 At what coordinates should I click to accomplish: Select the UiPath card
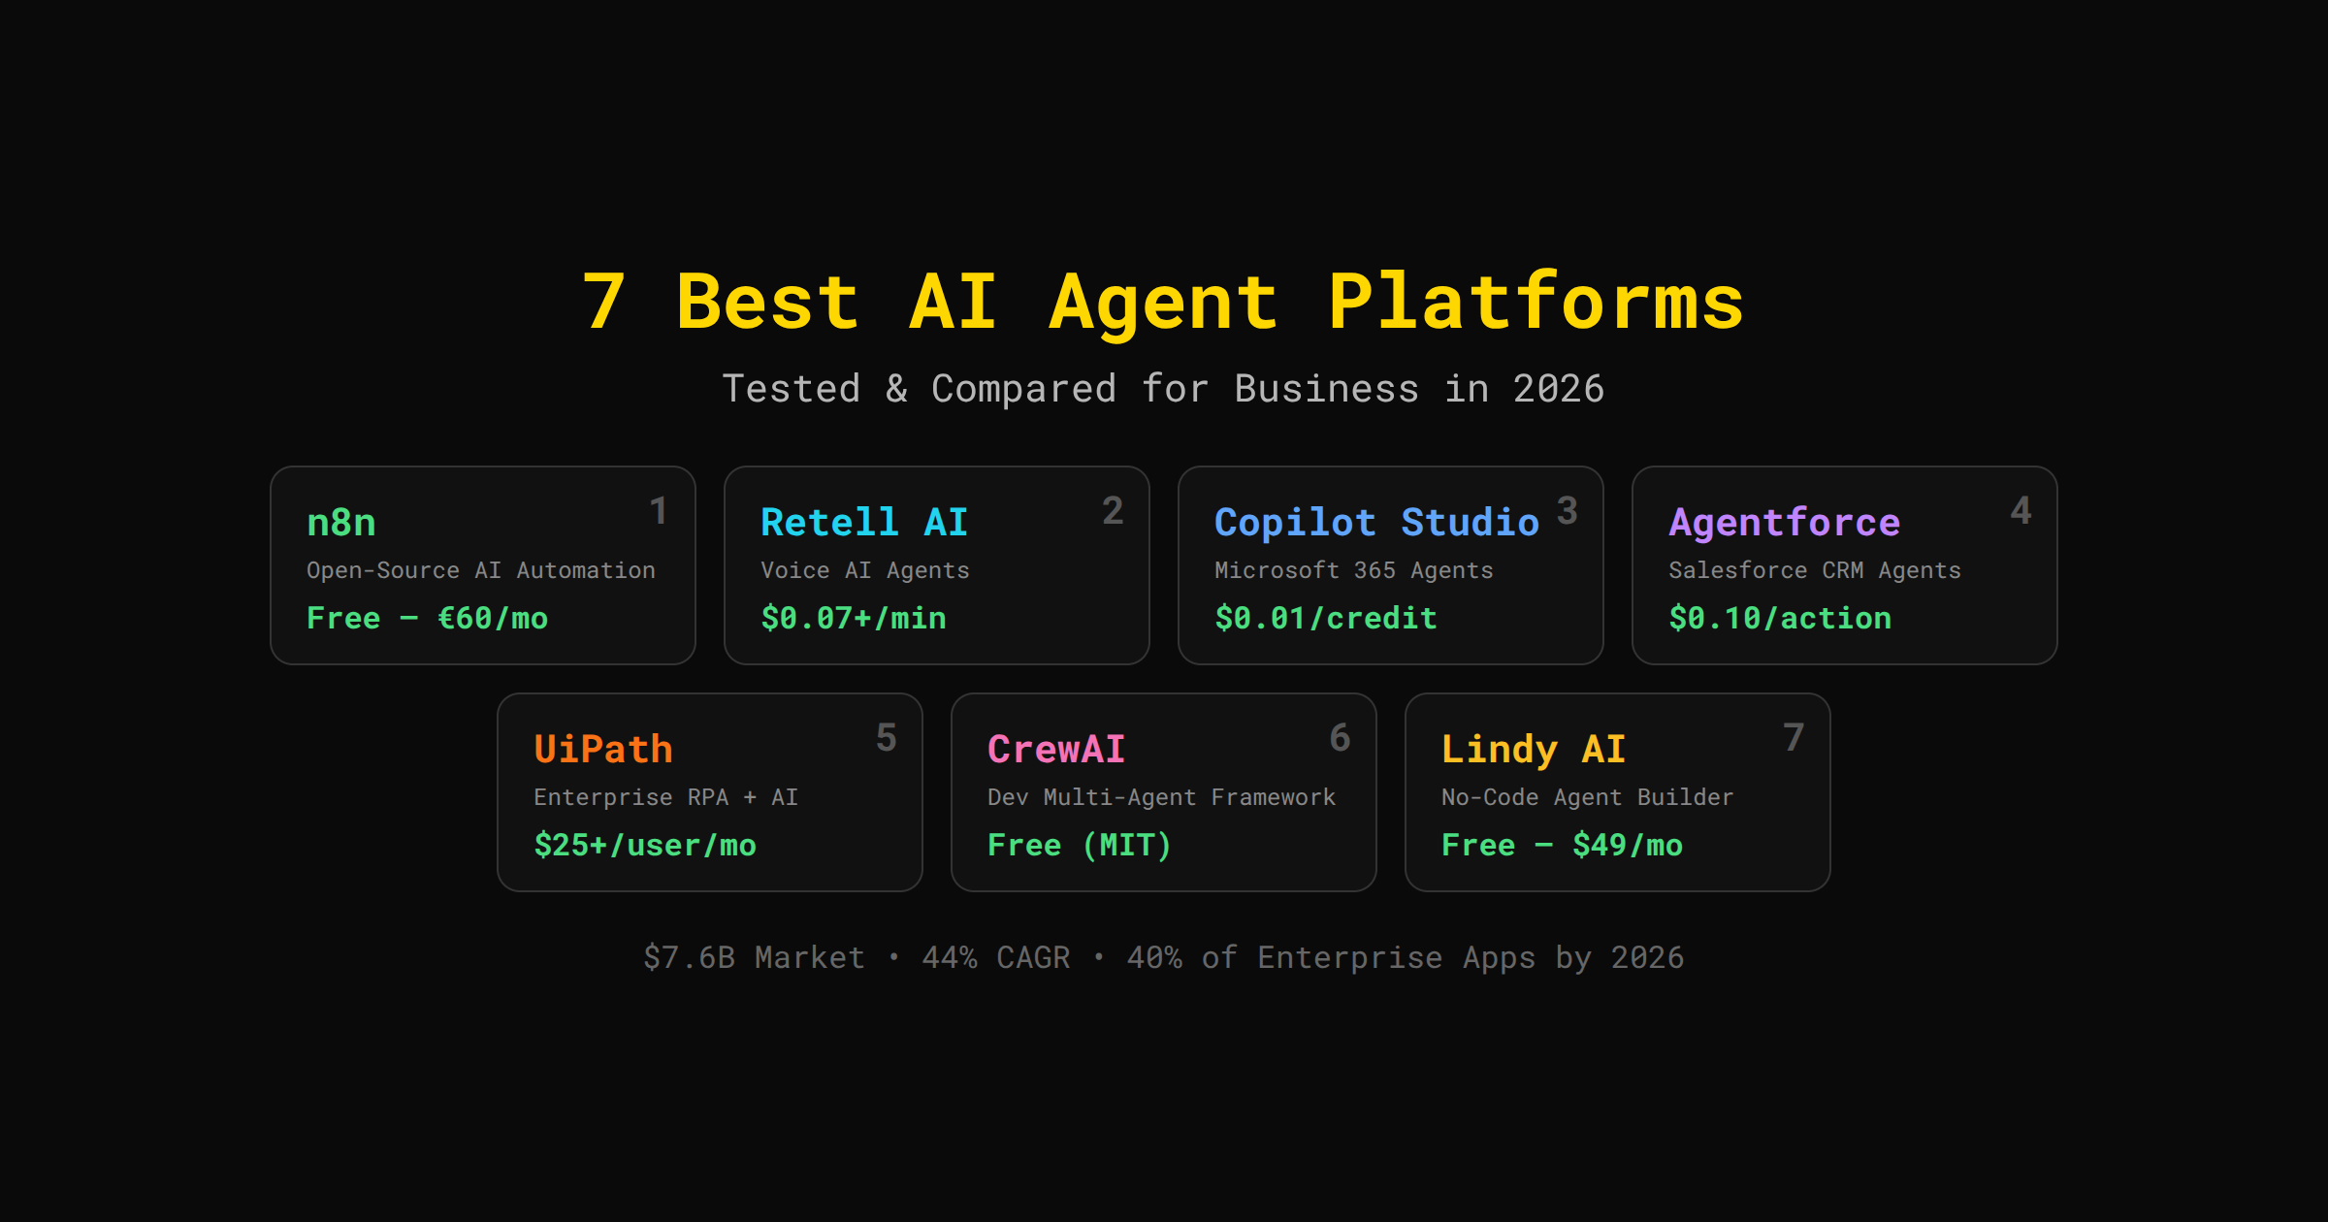click(x=602, y=748)
